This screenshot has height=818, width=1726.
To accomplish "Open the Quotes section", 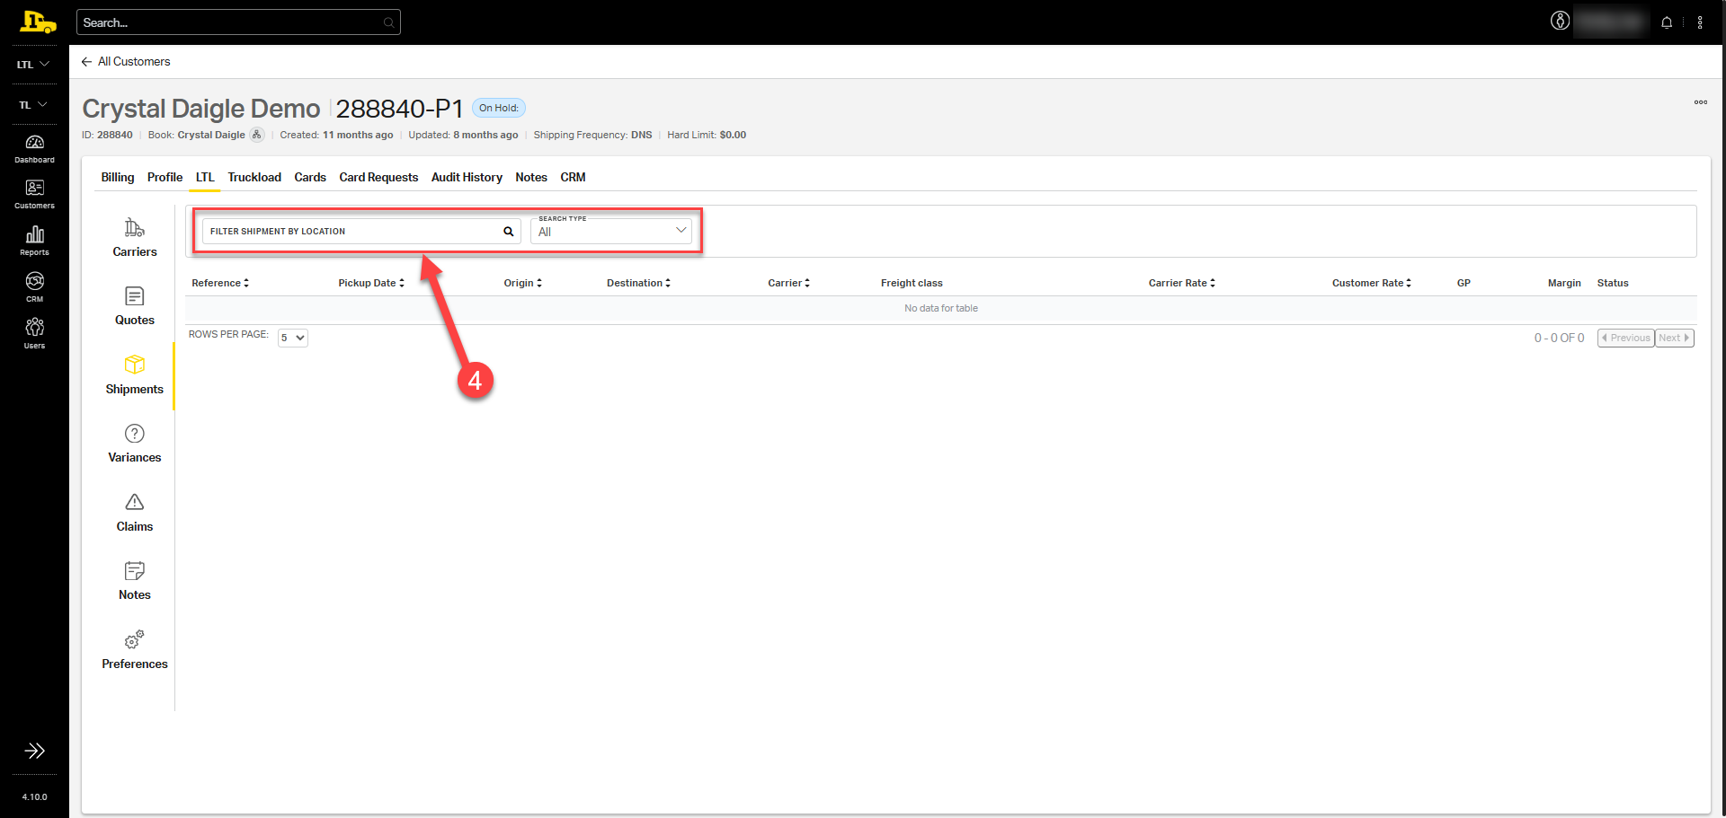I will point(135,306).
